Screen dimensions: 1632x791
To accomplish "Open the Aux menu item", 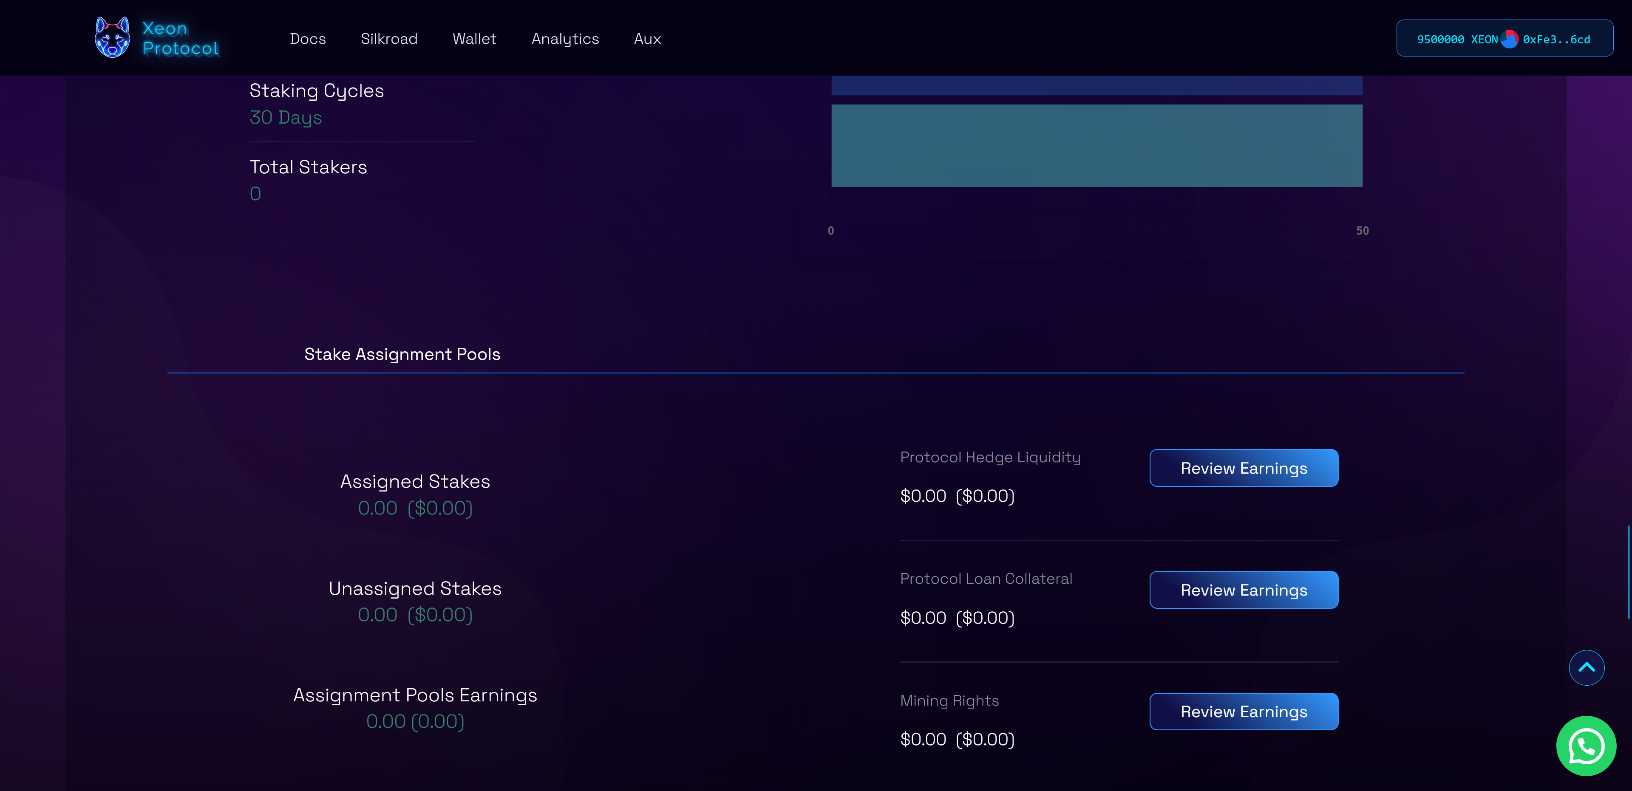I will tap(647, 39).
